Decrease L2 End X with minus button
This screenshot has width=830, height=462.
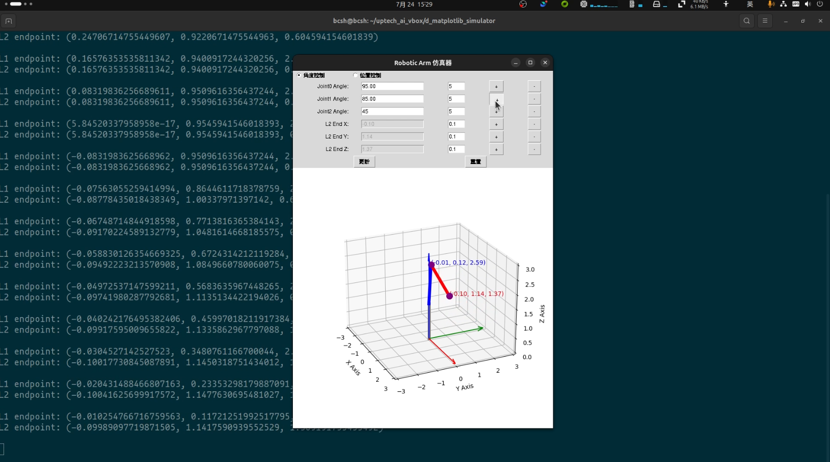[534, 124]
